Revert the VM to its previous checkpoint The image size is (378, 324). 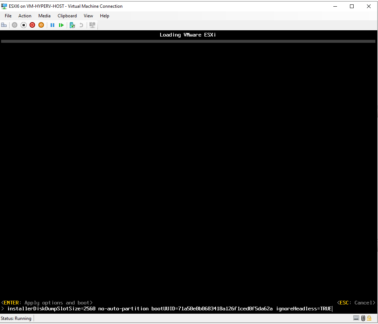81,25
